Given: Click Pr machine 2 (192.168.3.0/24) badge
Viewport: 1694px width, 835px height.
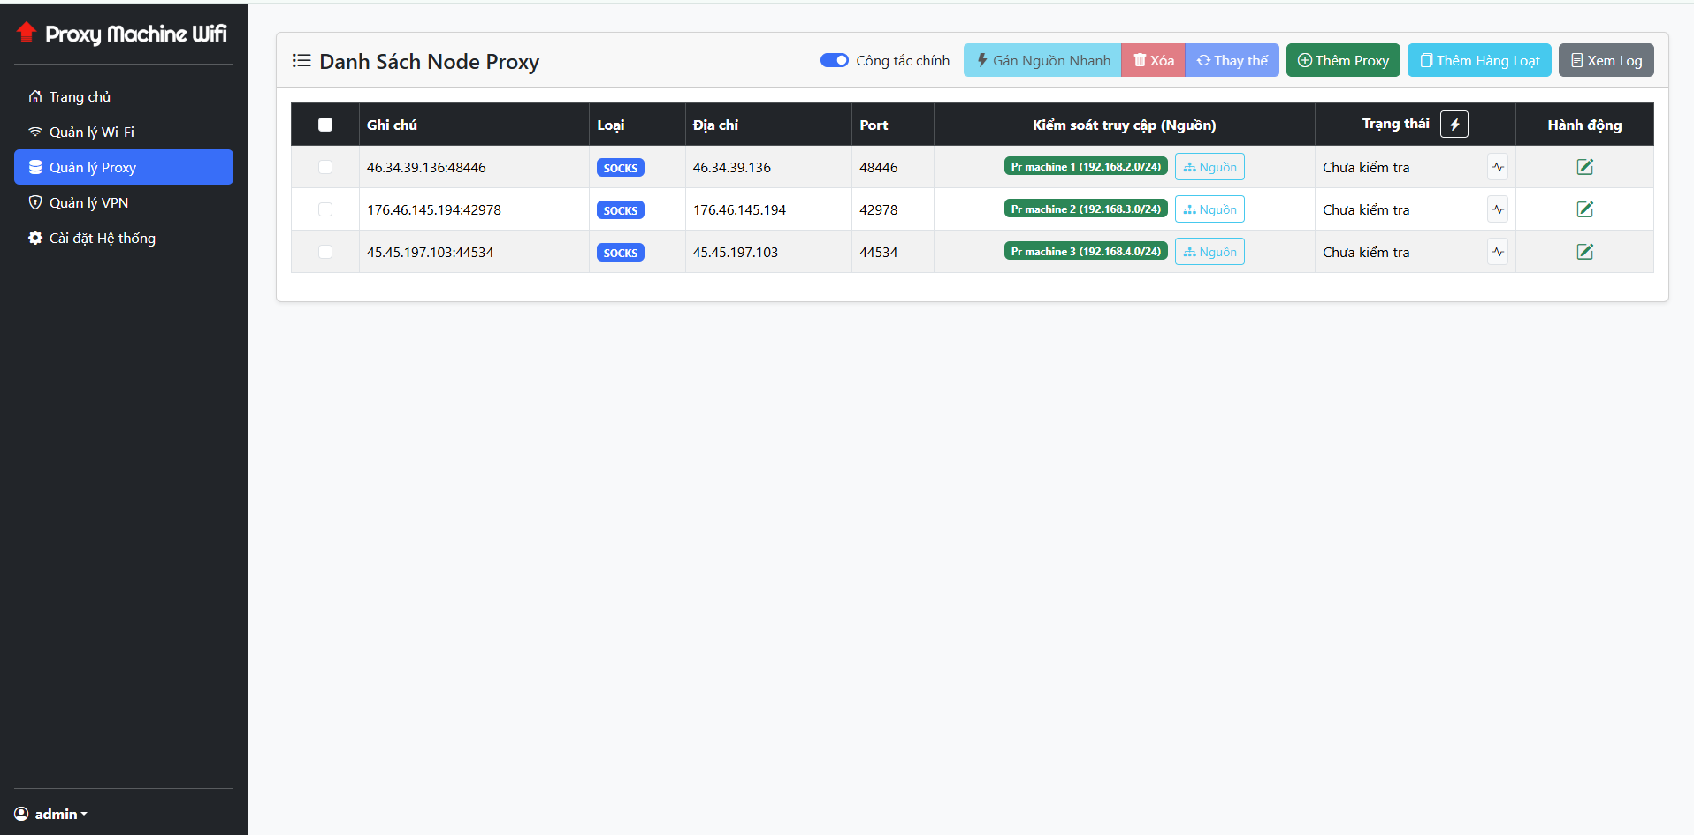Looking at the screenshot, I should pos(1086,209).
